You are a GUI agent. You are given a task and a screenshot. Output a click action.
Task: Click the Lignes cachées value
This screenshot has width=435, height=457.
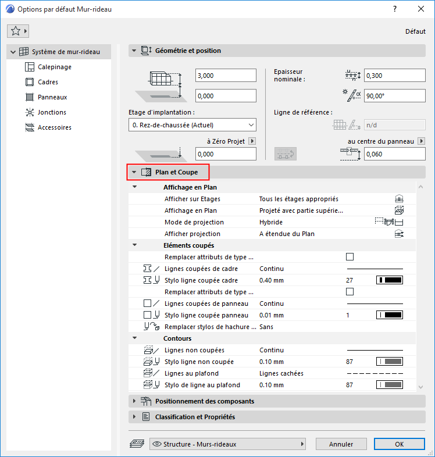pyautogui.click(x=281, y=373)
